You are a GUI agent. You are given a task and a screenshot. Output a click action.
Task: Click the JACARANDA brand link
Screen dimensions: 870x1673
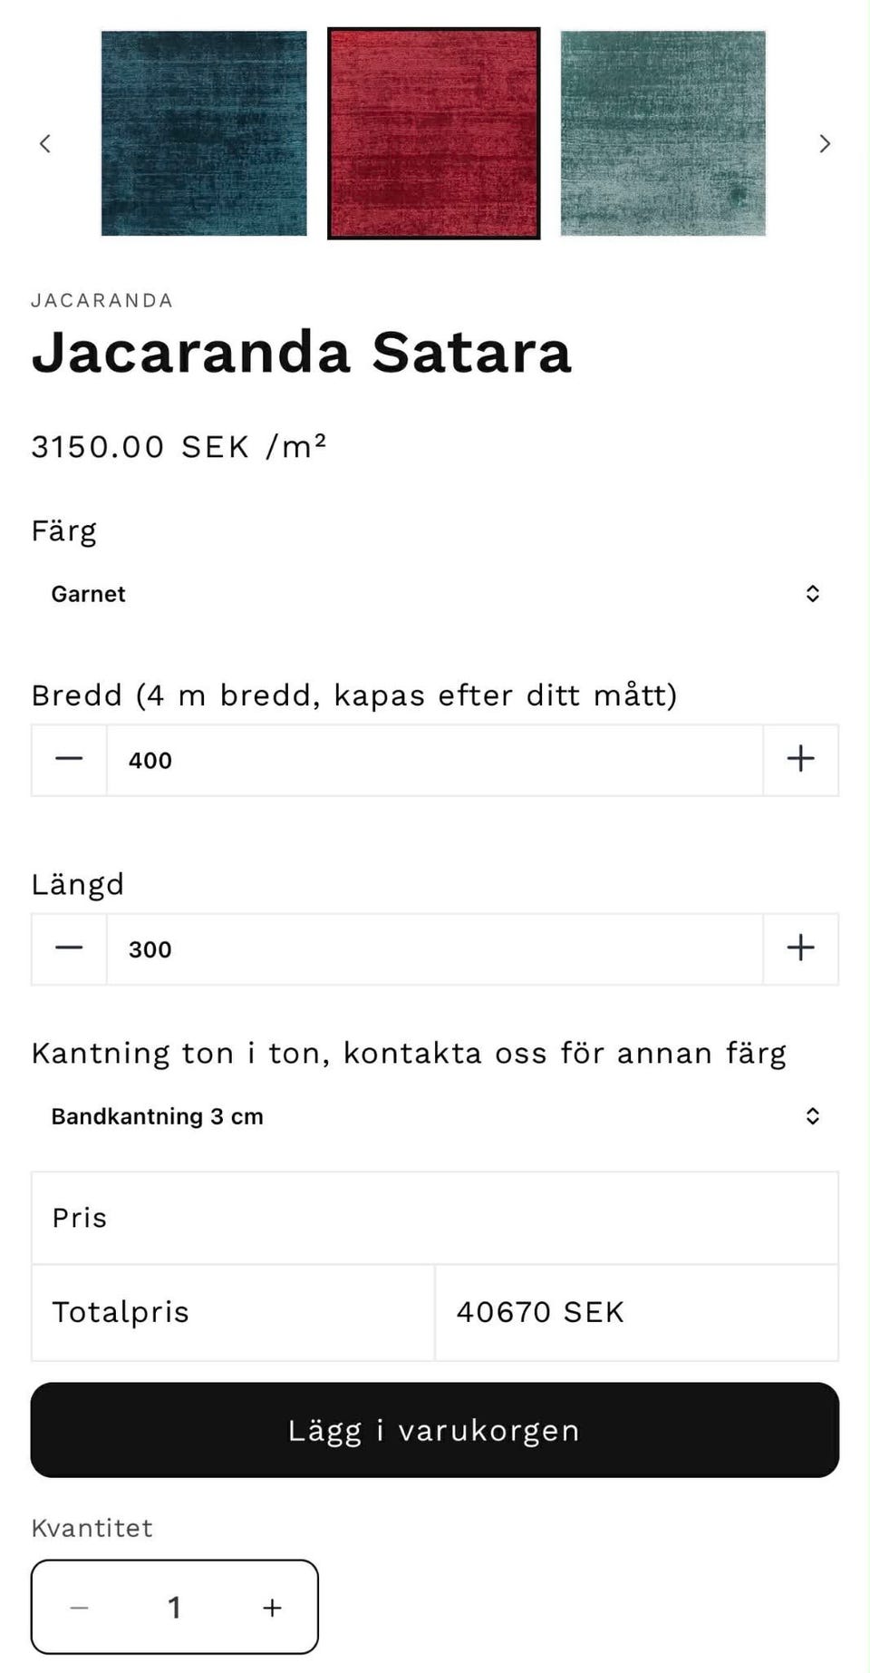click(x=101, y=301)
